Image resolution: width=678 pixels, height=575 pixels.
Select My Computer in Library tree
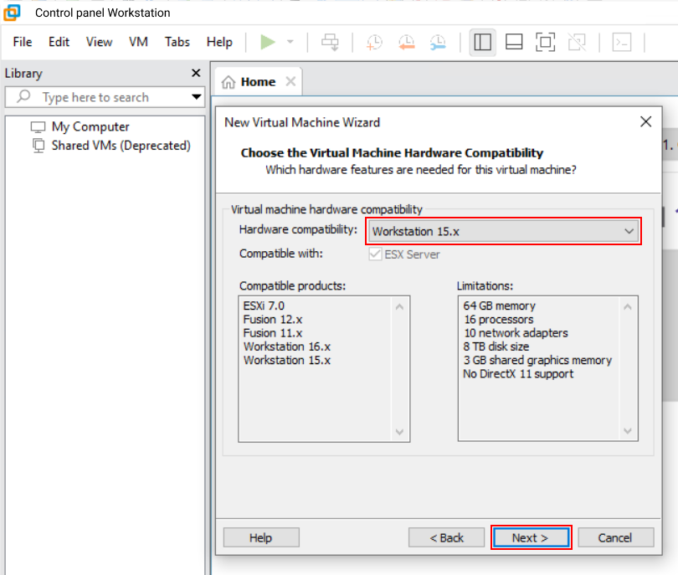(x=90, y=127)
